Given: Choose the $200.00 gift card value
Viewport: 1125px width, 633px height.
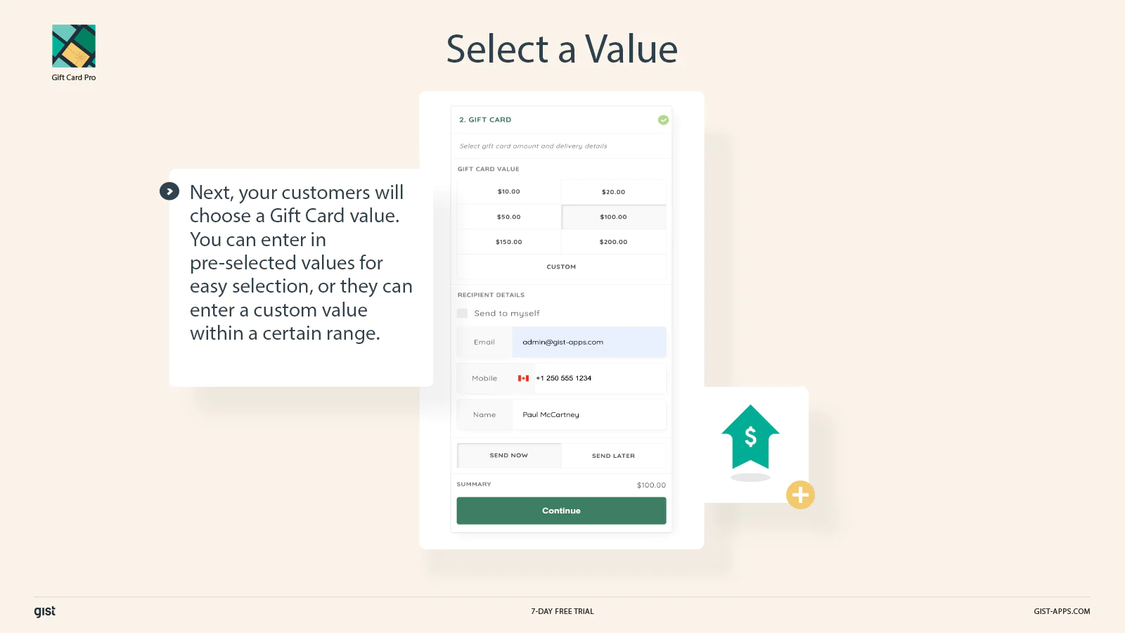Looking at the screenshot, I should point(613,242).
